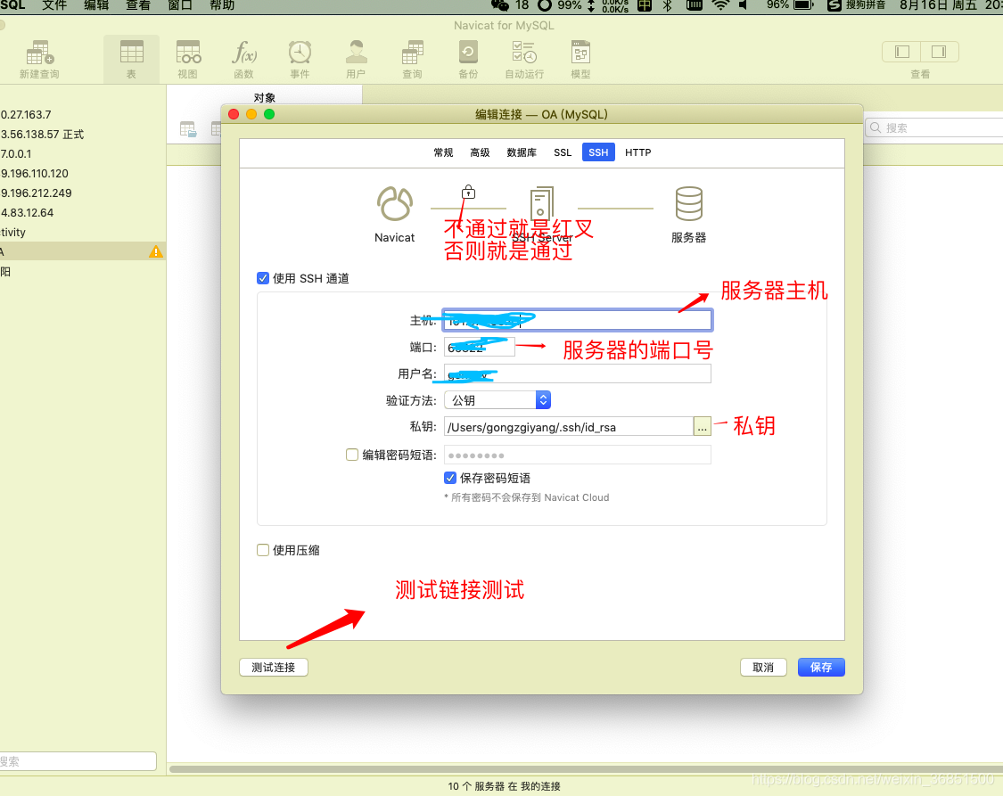
Task: Click the padlock icon on connection line
Action: [x=468, y=192]
